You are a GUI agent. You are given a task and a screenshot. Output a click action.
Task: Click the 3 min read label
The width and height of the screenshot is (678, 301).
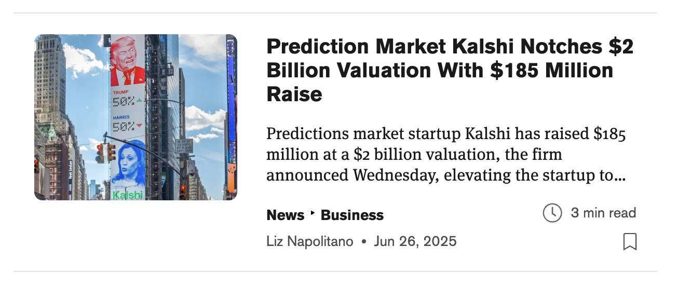tap(603, 213)
